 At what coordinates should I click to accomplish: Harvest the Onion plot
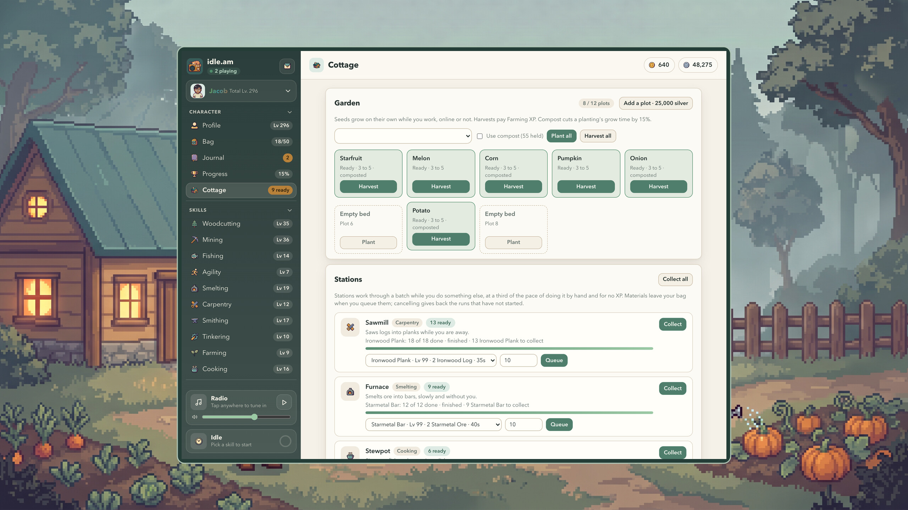coord(658,186)
